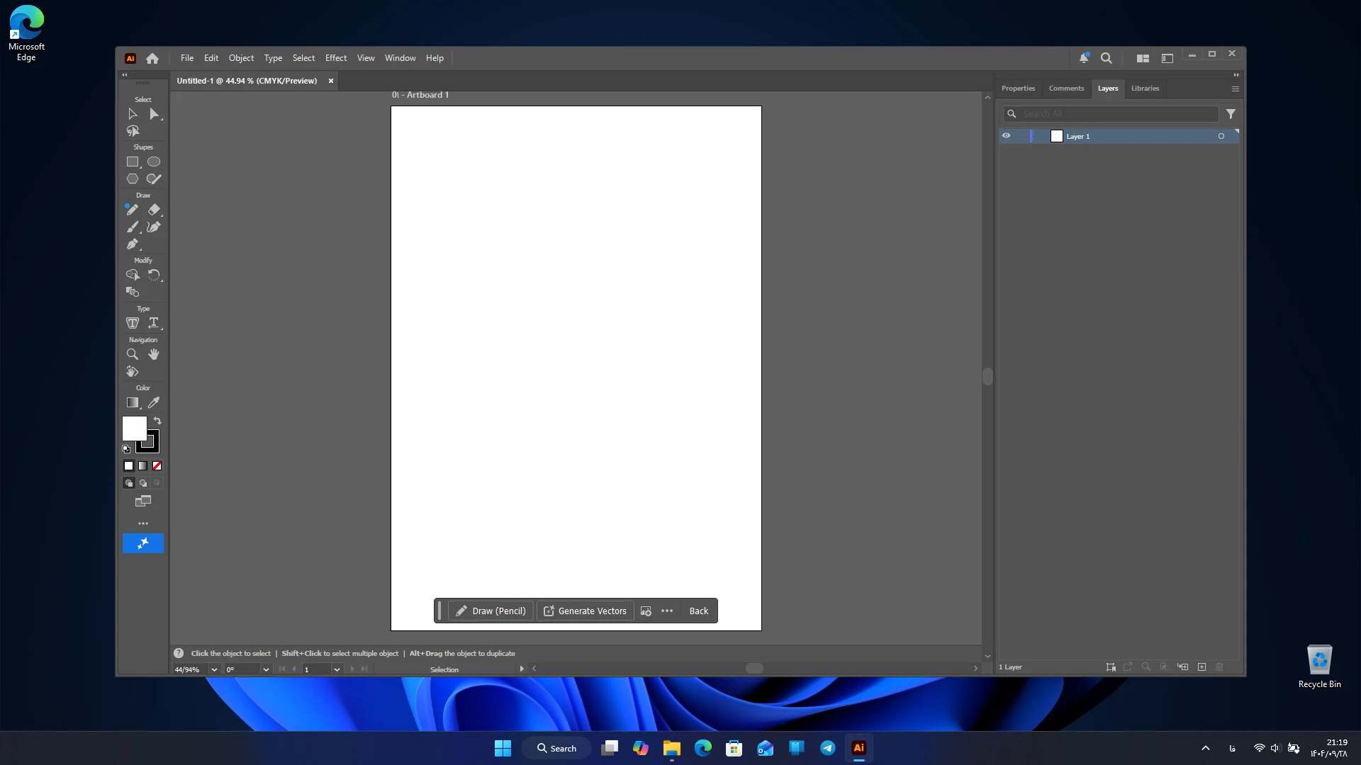This screenshot has height=765, width=1361.
Task: Open the Layers panel options menu
Action: (1235, 89)
